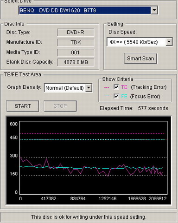Click inside the TE/FE graph plot area
The height and width of the screenshot is (223, 178).
pos(94,157)
